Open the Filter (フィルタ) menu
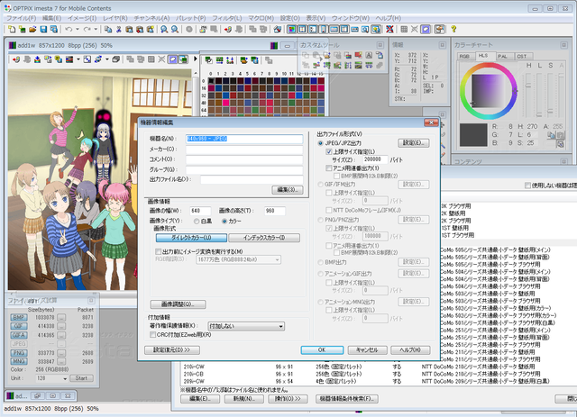Viewport: 577px width, 417px height. (226, 18)
